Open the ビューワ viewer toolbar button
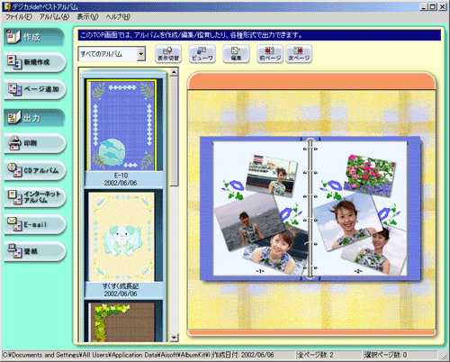This screenshot has height=362, width=450. [x=202, y=54]
